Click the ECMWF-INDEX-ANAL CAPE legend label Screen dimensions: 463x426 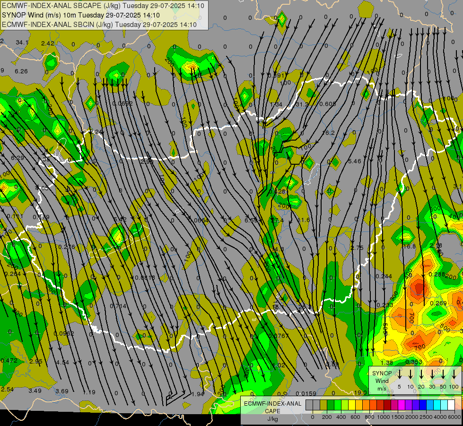tap(272, 408)
